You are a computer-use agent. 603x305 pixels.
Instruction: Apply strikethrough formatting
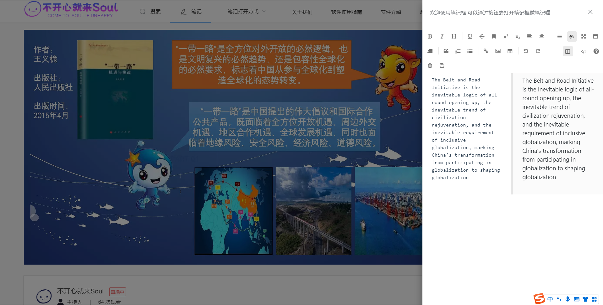[482, 37]
